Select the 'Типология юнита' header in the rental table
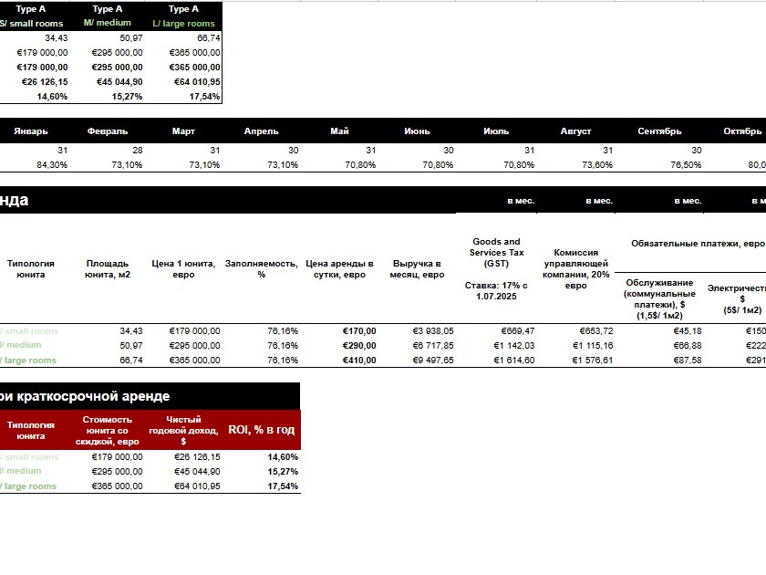This screenshot has height=575, width=766. (31, 269)
